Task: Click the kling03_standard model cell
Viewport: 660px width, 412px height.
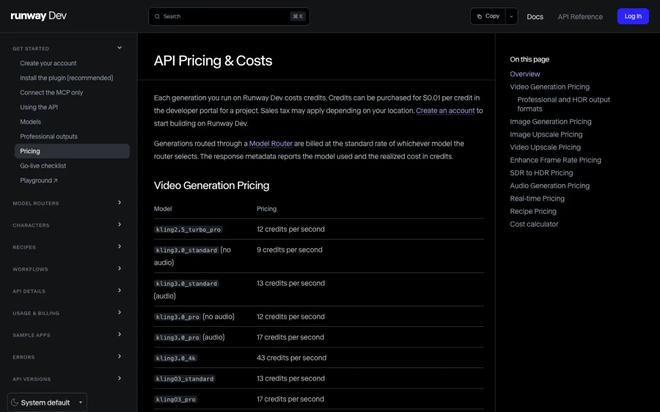Action: pos(185,378)
